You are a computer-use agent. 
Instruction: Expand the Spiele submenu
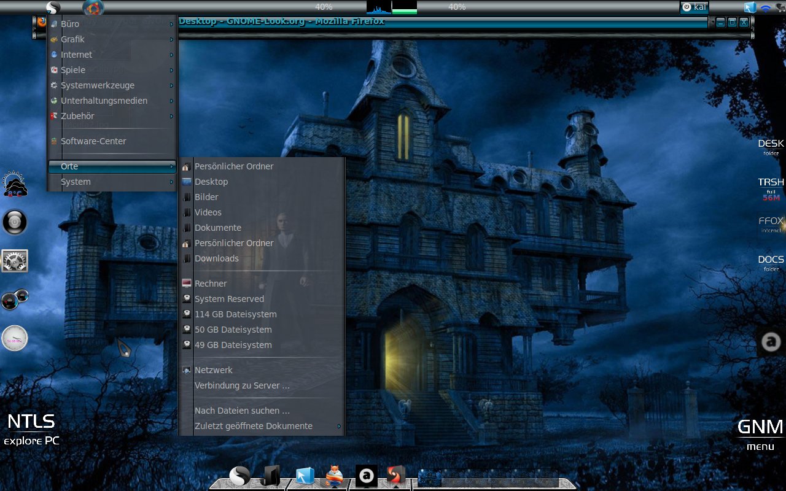pos(112,70)
